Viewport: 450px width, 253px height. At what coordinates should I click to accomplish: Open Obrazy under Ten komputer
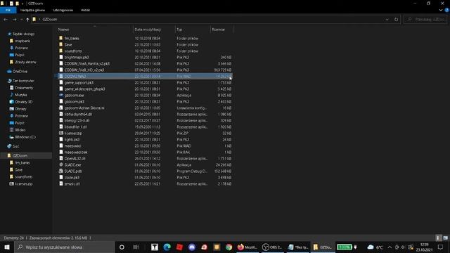[20, 109]
